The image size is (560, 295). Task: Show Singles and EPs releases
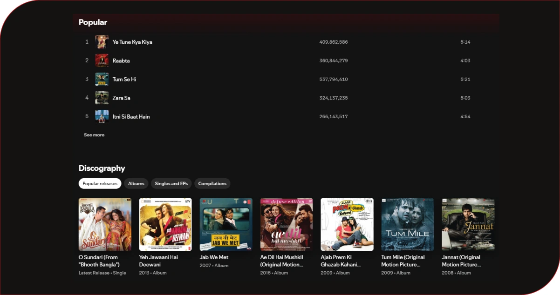pyautogui.click(x=171, y=184)
